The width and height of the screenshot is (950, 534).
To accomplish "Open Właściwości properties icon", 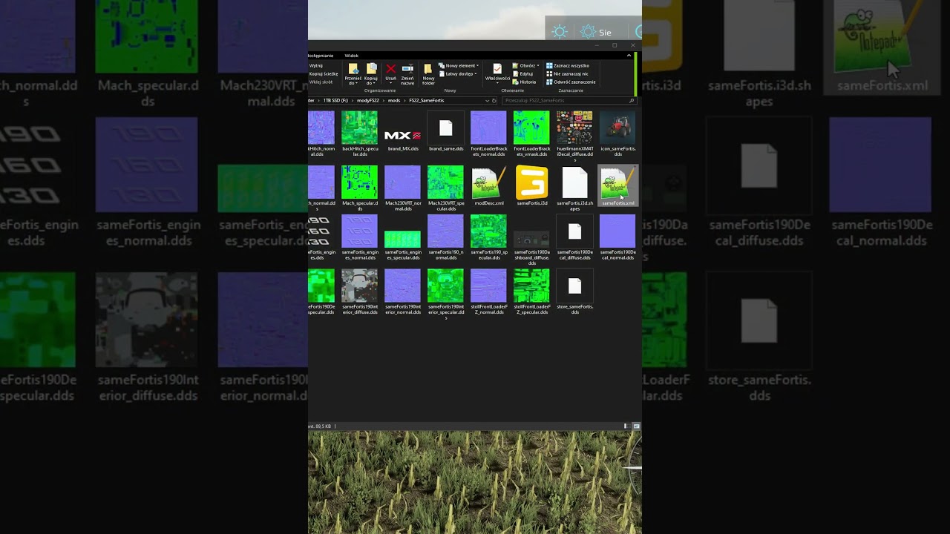I will (497, 69).
